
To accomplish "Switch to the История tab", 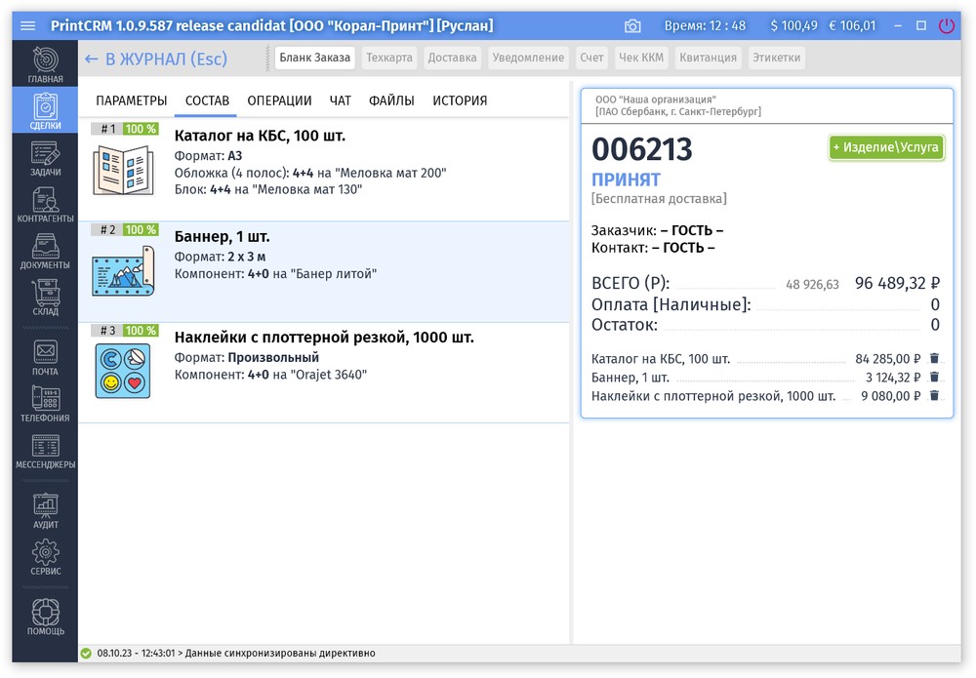I will coord(460,100).
